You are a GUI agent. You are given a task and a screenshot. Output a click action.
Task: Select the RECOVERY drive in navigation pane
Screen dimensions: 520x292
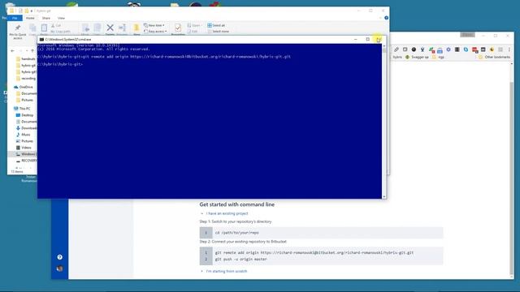(x=26, y=161)
